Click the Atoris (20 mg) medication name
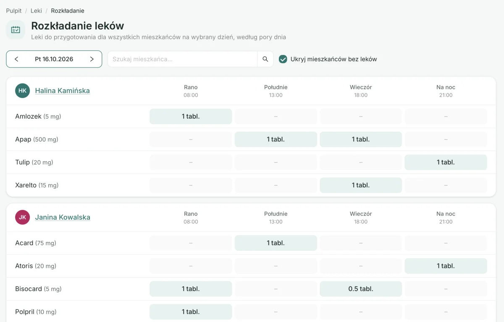Image resolution: width=504 pixels, height=322 pixels. coord(36,266)
